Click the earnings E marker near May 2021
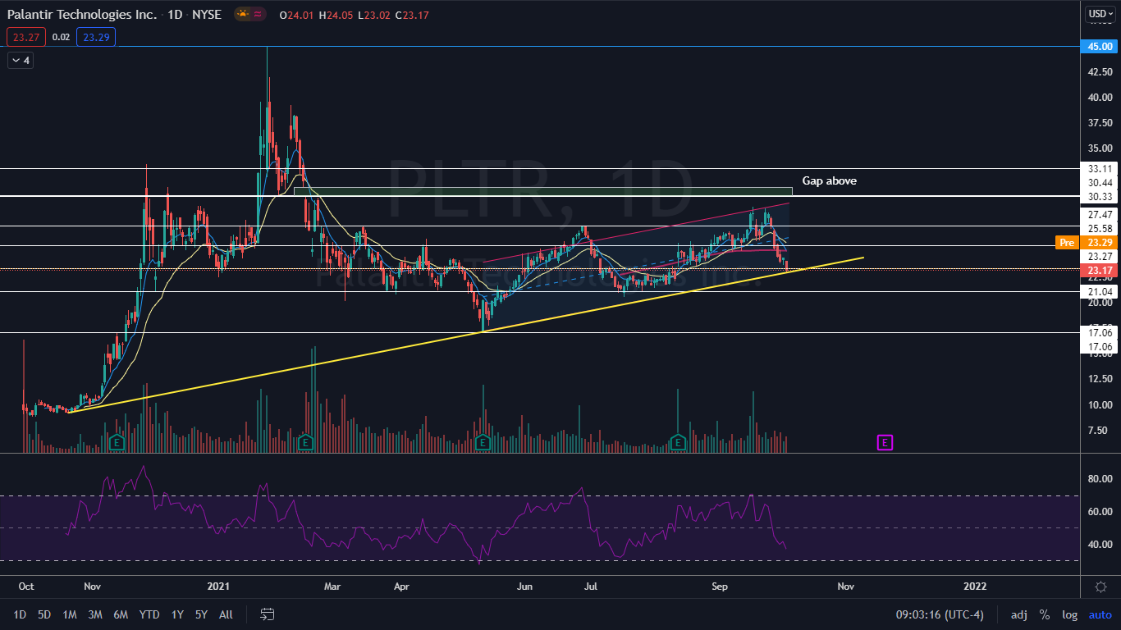This screenshot has height=630, width=1121. pos(483,443)
